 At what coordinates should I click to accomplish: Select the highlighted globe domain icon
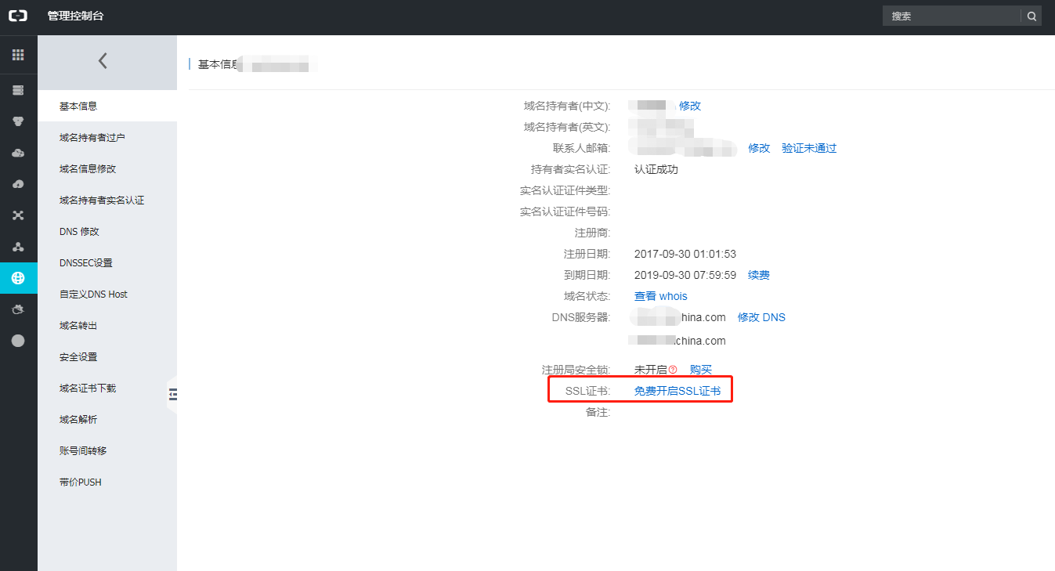[x=18, y=278]
